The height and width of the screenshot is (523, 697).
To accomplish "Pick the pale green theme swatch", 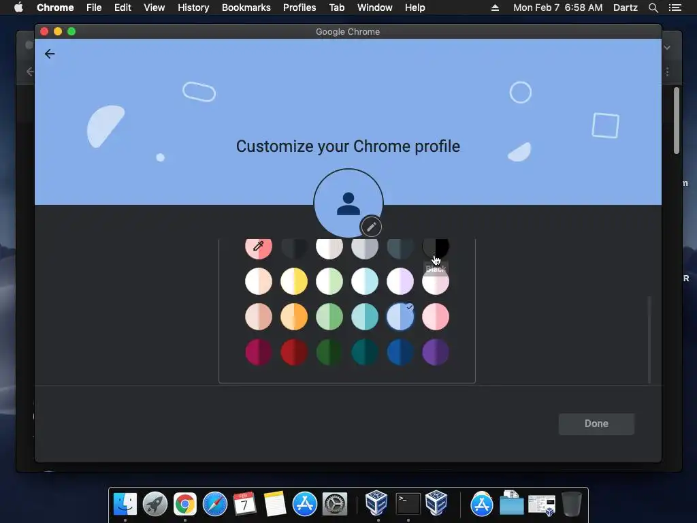I will 329,281.
